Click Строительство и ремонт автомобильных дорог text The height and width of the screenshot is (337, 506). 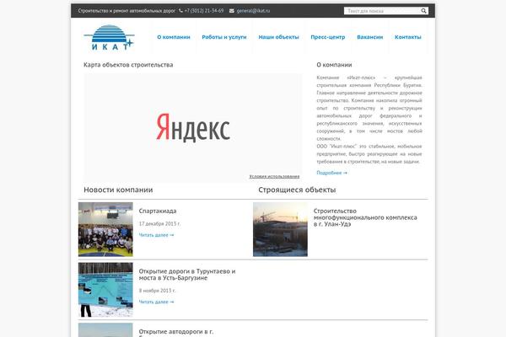point(126,11)
